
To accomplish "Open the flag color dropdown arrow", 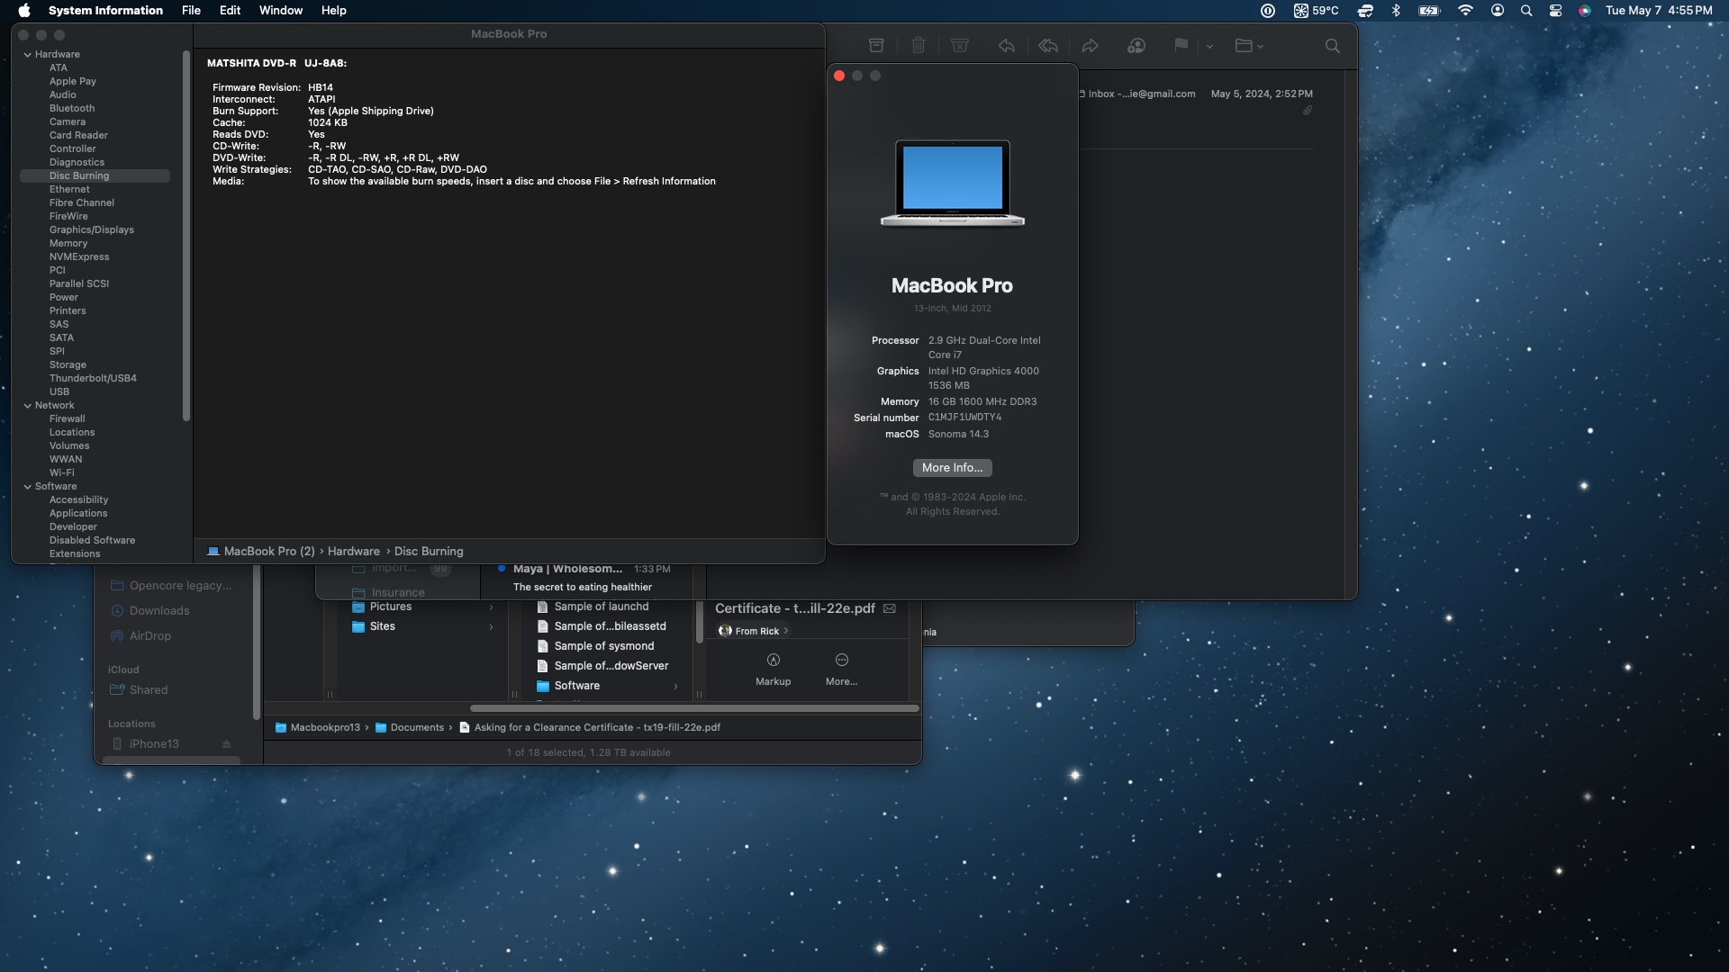I will (x=1209, y=46).
